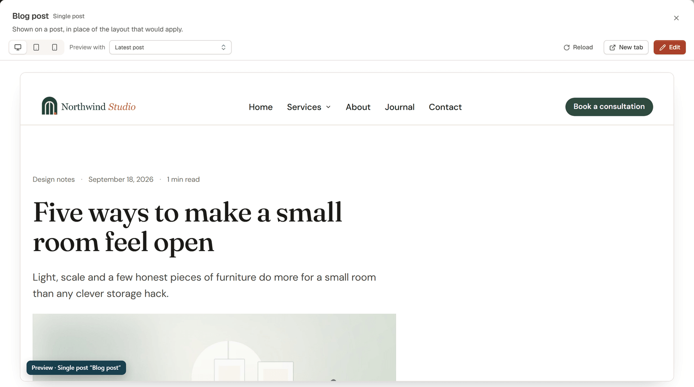Click the 'Blog post' dialog title

[x=31, y=16]
